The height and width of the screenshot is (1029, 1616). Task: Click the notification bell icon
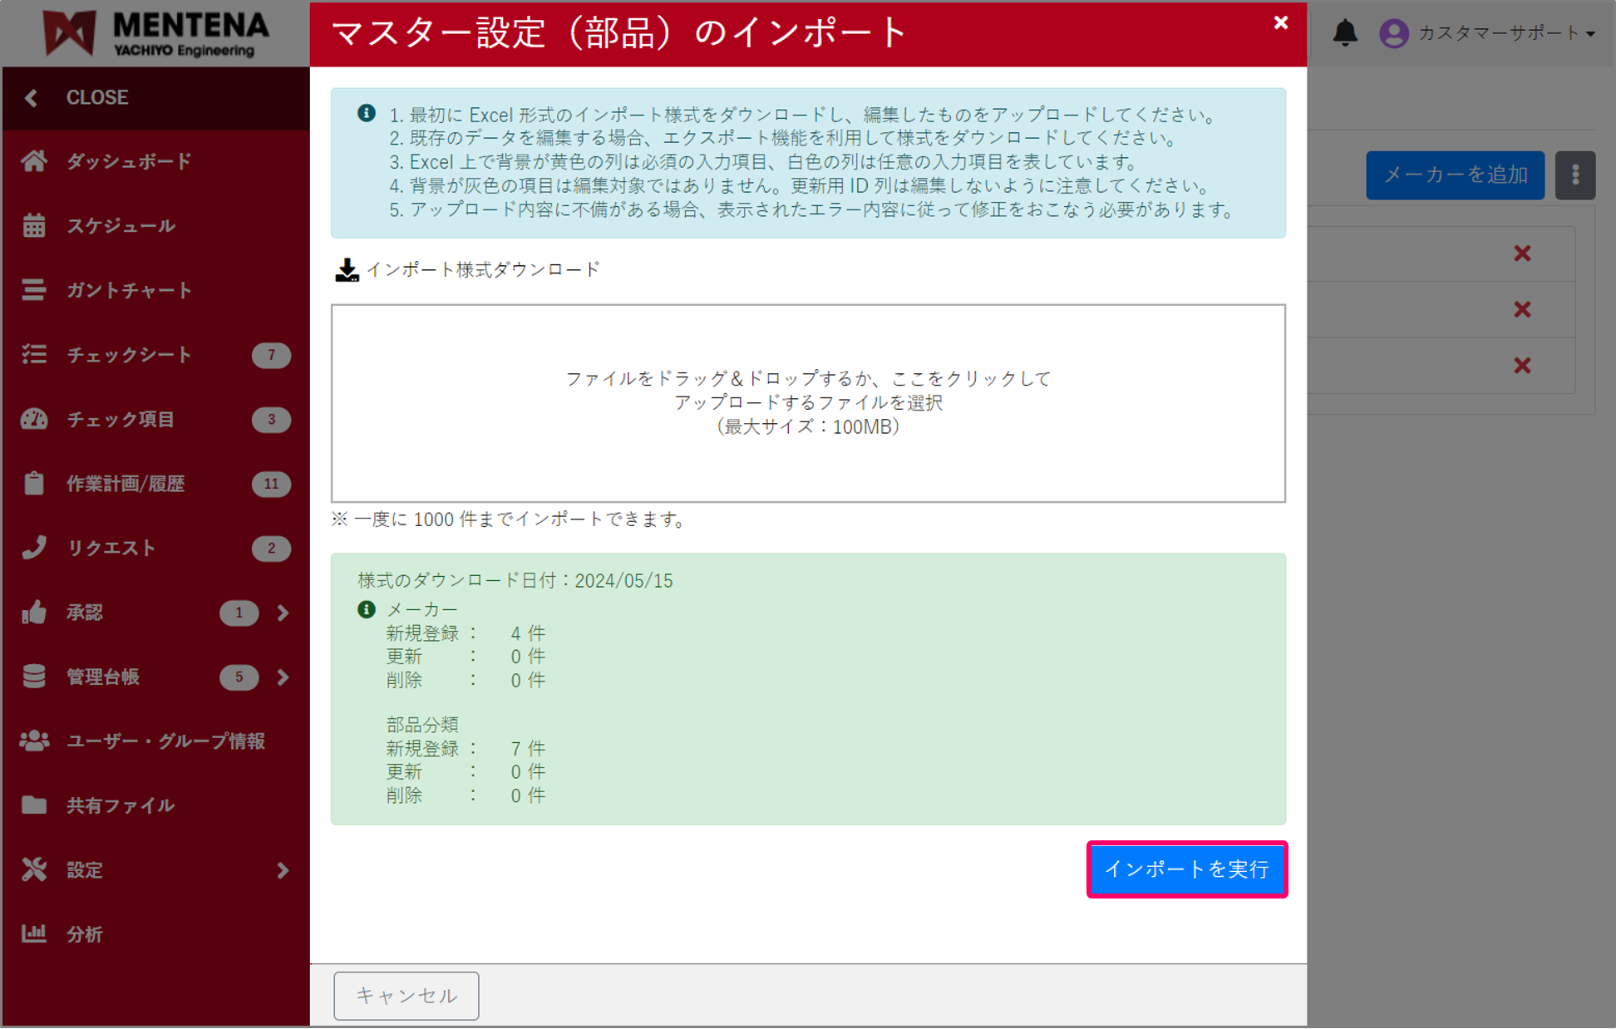pyautogui.click(x=1345, y=33)
